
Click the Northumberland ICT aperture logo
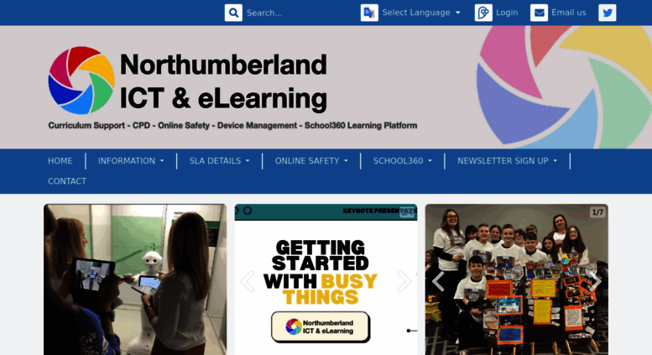tap(81, 81)
